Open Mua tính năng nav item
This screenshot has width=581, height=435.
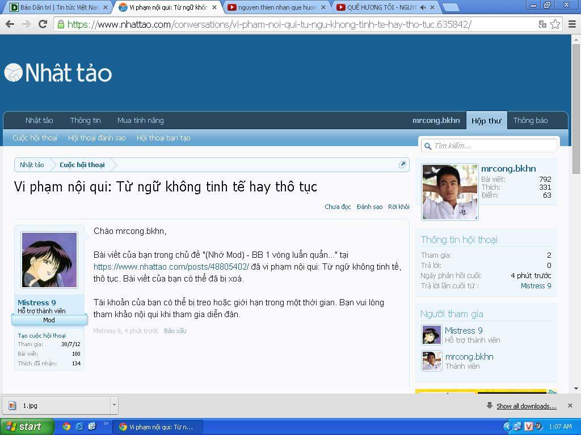[141, 120]
